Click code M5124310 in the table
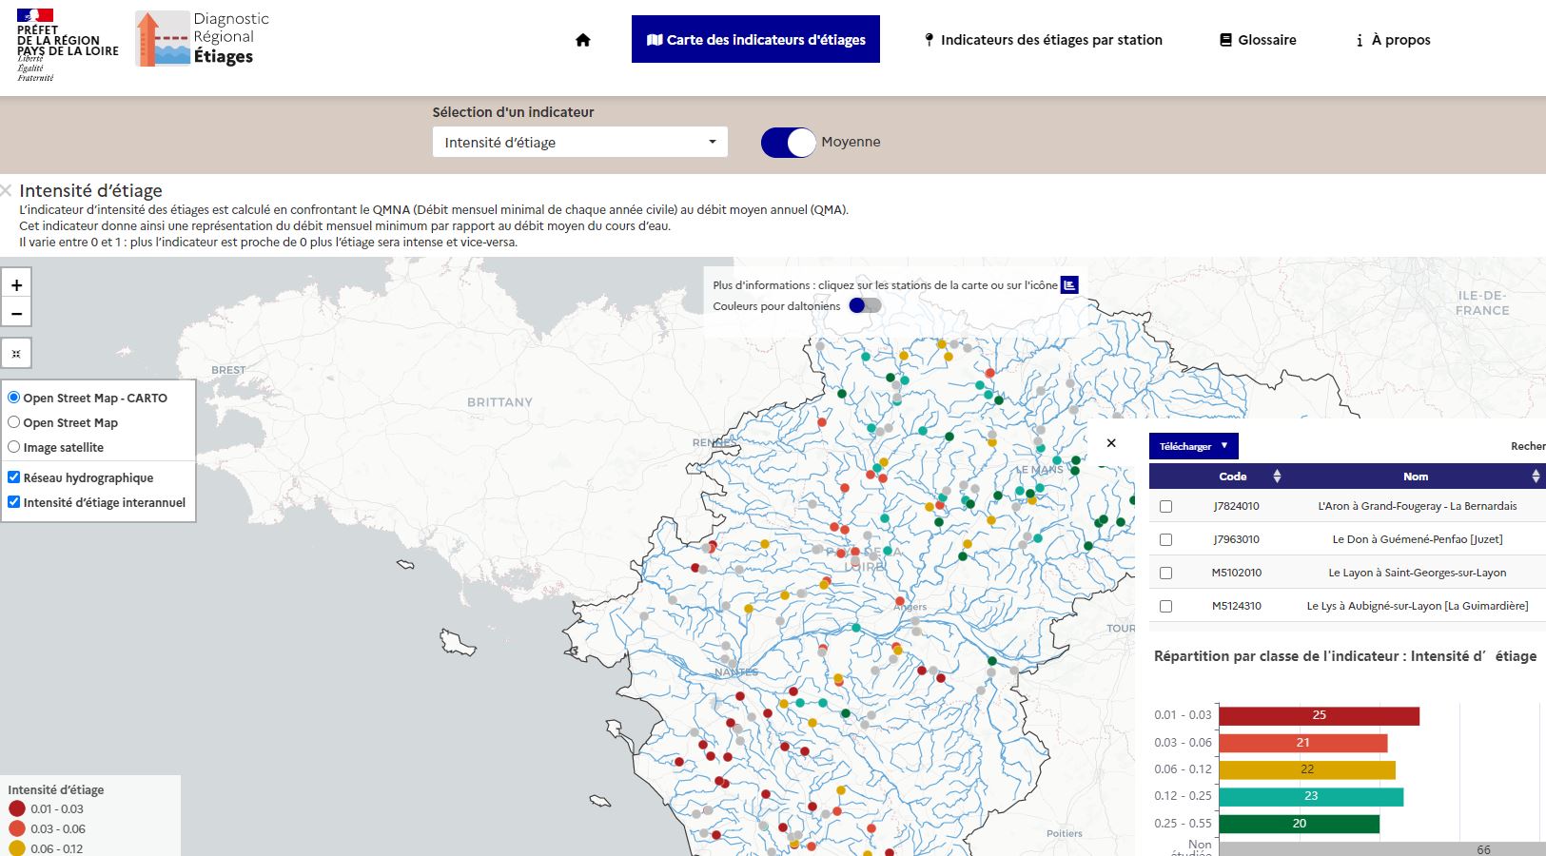Image resolution: width=1546 pixels, height=856 pixels. point(1236,606)
